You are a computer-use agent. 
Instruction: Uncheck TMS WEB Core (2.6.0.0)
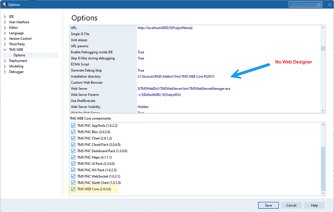(73, 189)
